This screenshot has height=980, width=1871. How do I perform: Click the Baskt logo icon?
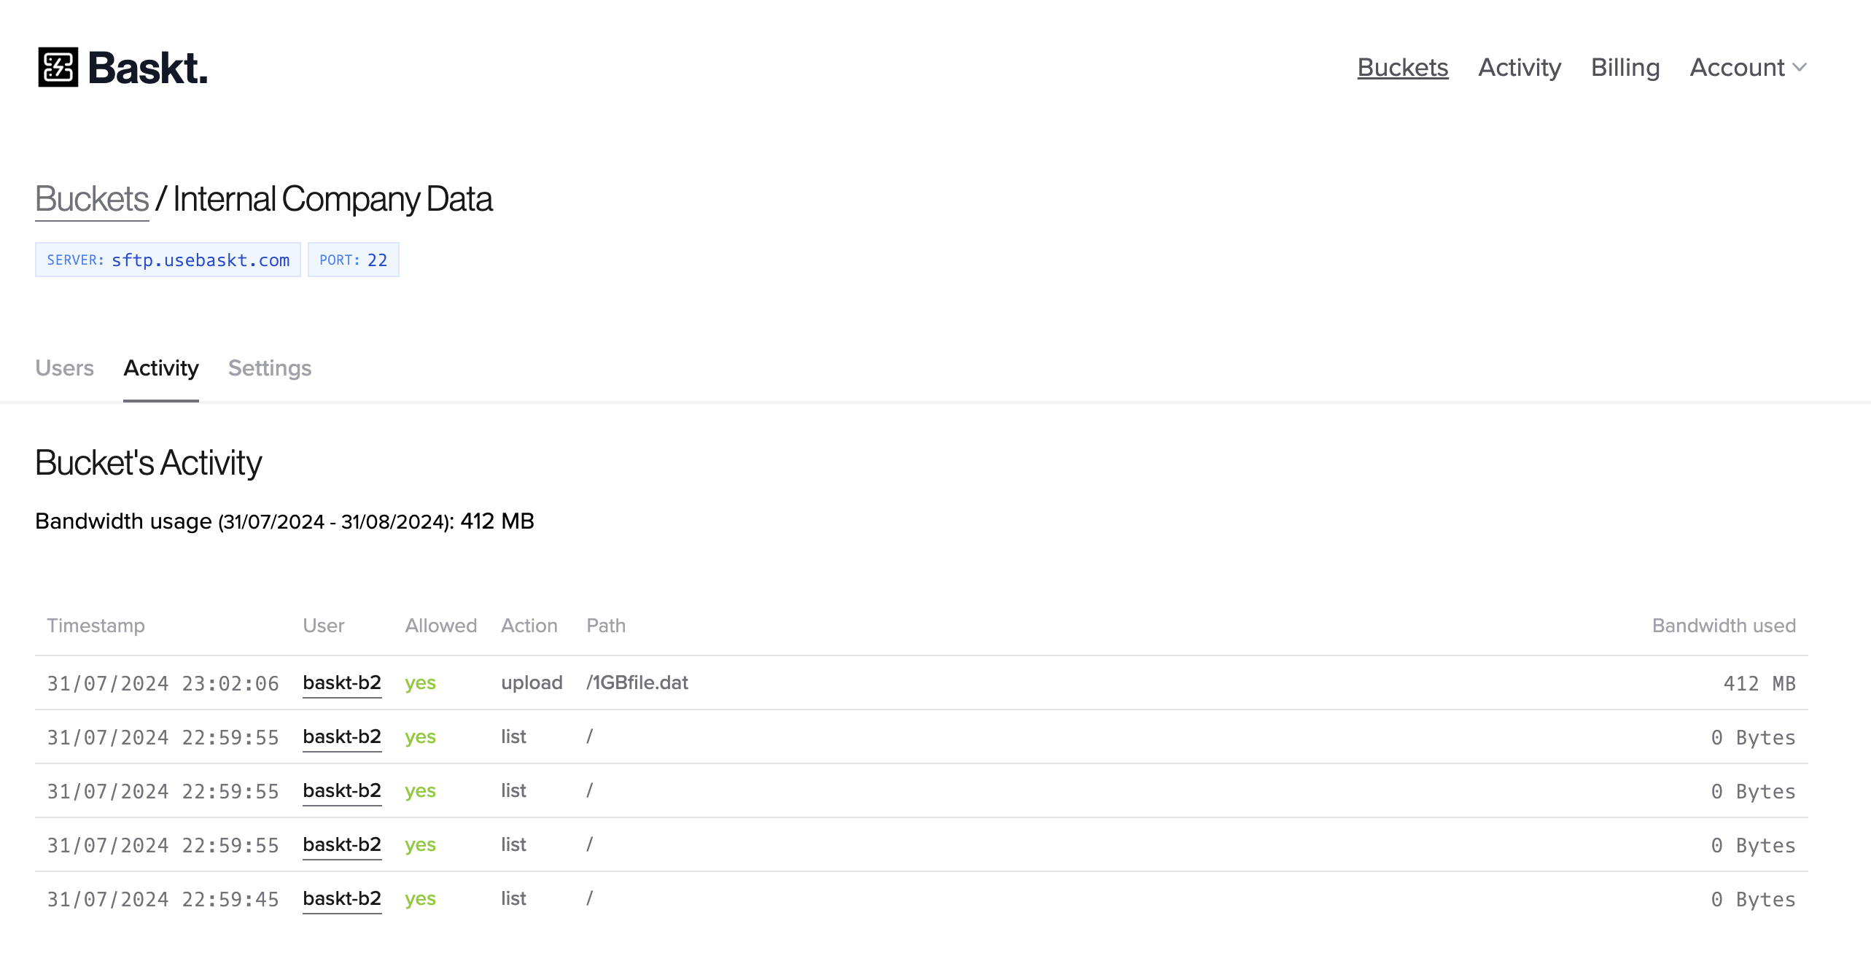58,67
